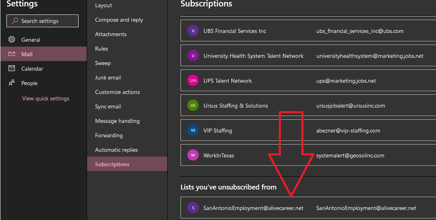Open Forwarding settings

tap(109, 135)
